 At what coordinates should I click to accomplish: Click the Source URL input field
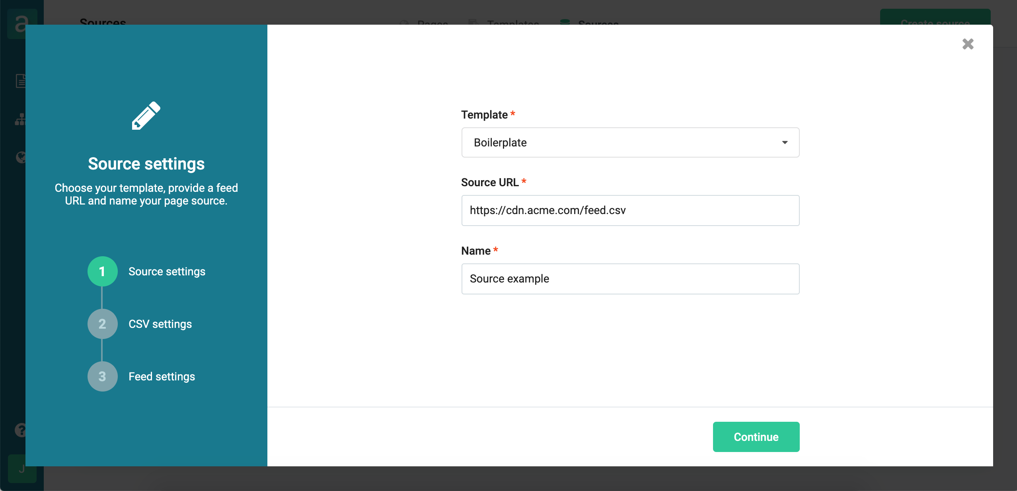630,210
